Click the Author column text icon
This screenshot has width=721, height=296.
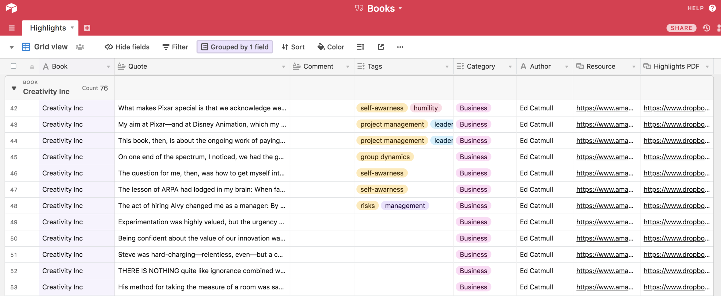pyautogui.click(x=523, y=66)
